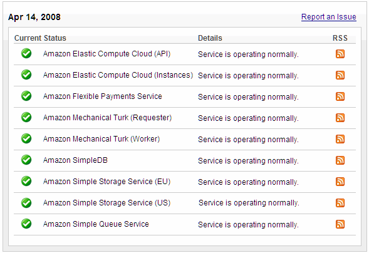This screenshot has width=369, height=253.
Task: Click the Amazon SimpleDB RSS icon
Action: pyautogui.click(x=340, y=160)
